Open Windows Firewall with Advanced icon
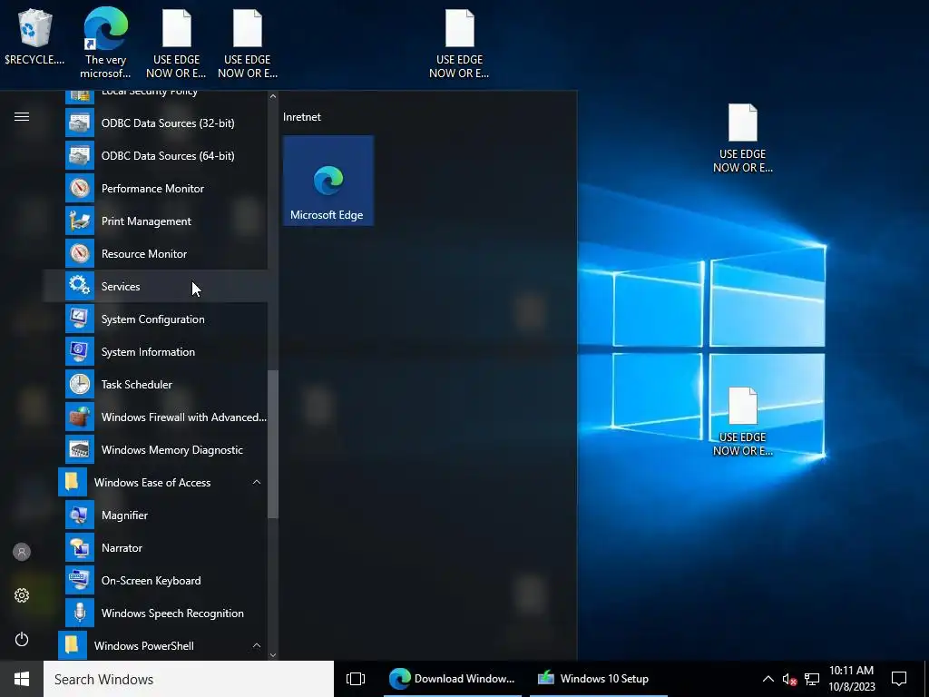The image size is (929, 697). pos(80,417)
